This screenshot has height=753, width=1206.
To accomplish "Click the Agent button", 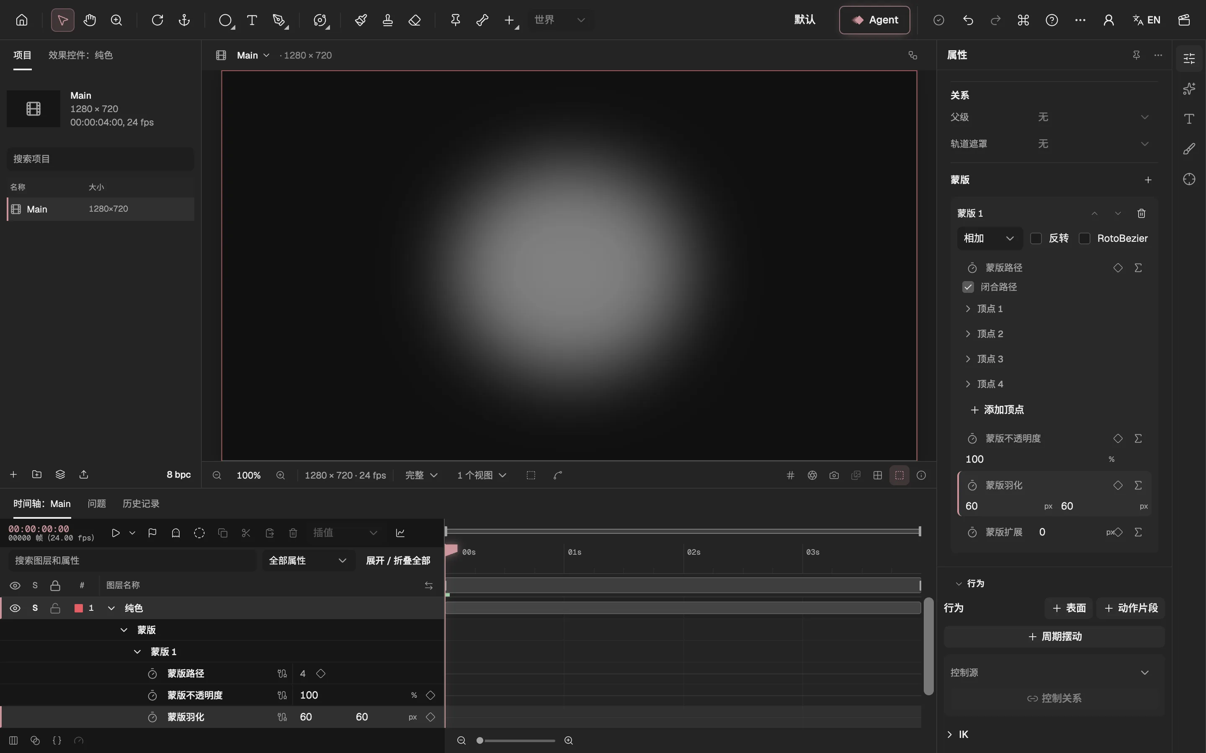I will pos(875,20).
